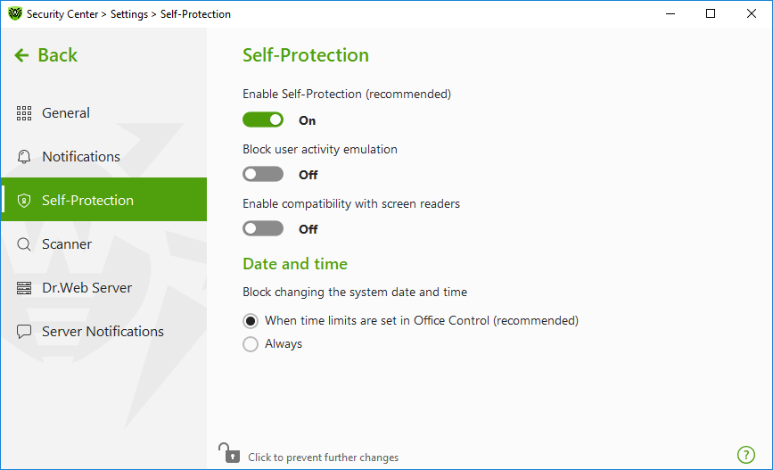773x470 pixels.
Task: Click Dr.Web spider logo in title bar
Action: [15, 13]
